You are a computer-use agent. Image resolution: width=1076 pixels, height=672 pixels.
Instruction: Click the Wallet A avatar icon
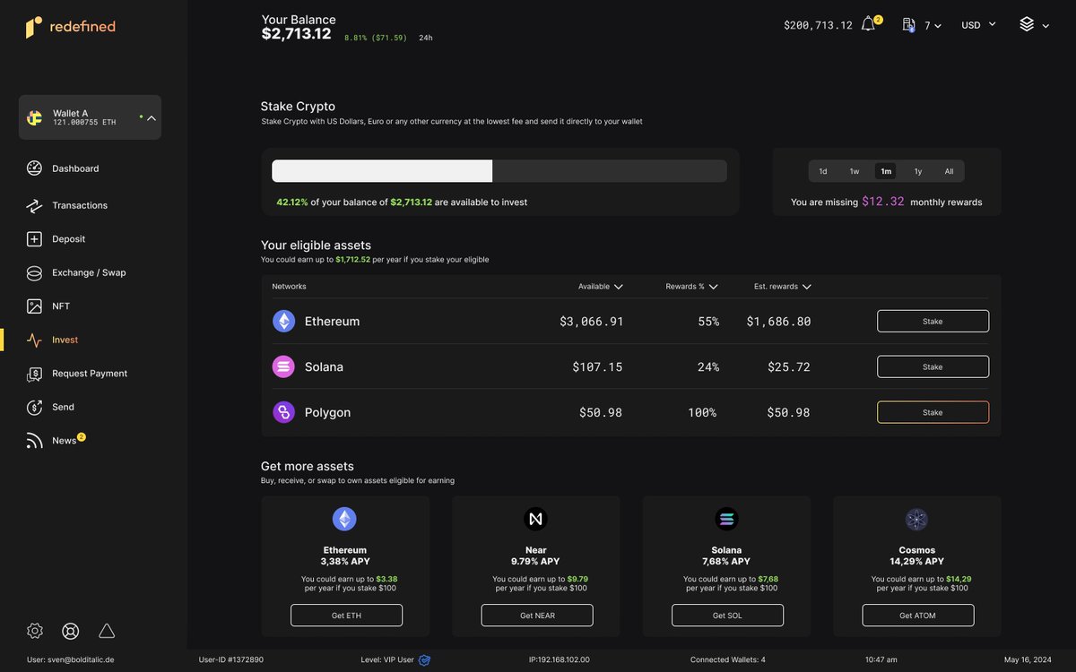coord(34,117)
